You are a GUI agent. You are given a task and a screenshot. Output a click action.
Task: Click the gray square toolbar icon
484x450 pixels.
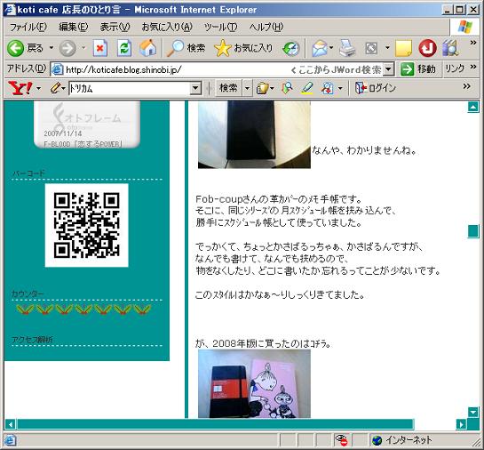[x=371, y=48]
